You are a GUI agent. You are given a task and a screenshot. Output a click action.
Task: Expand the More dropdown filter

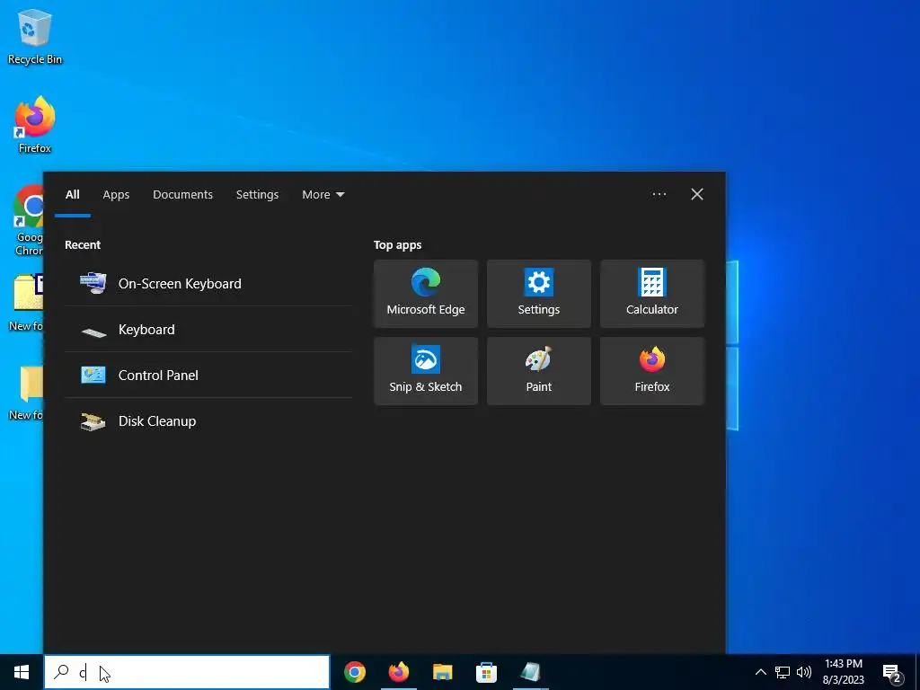click(x=323, y=194)
